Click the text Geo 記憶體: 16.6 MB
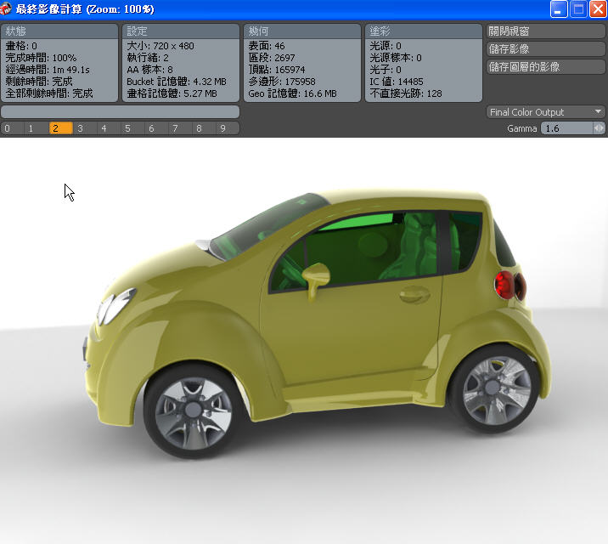608x544 pixels. click(x=292, y=93)
